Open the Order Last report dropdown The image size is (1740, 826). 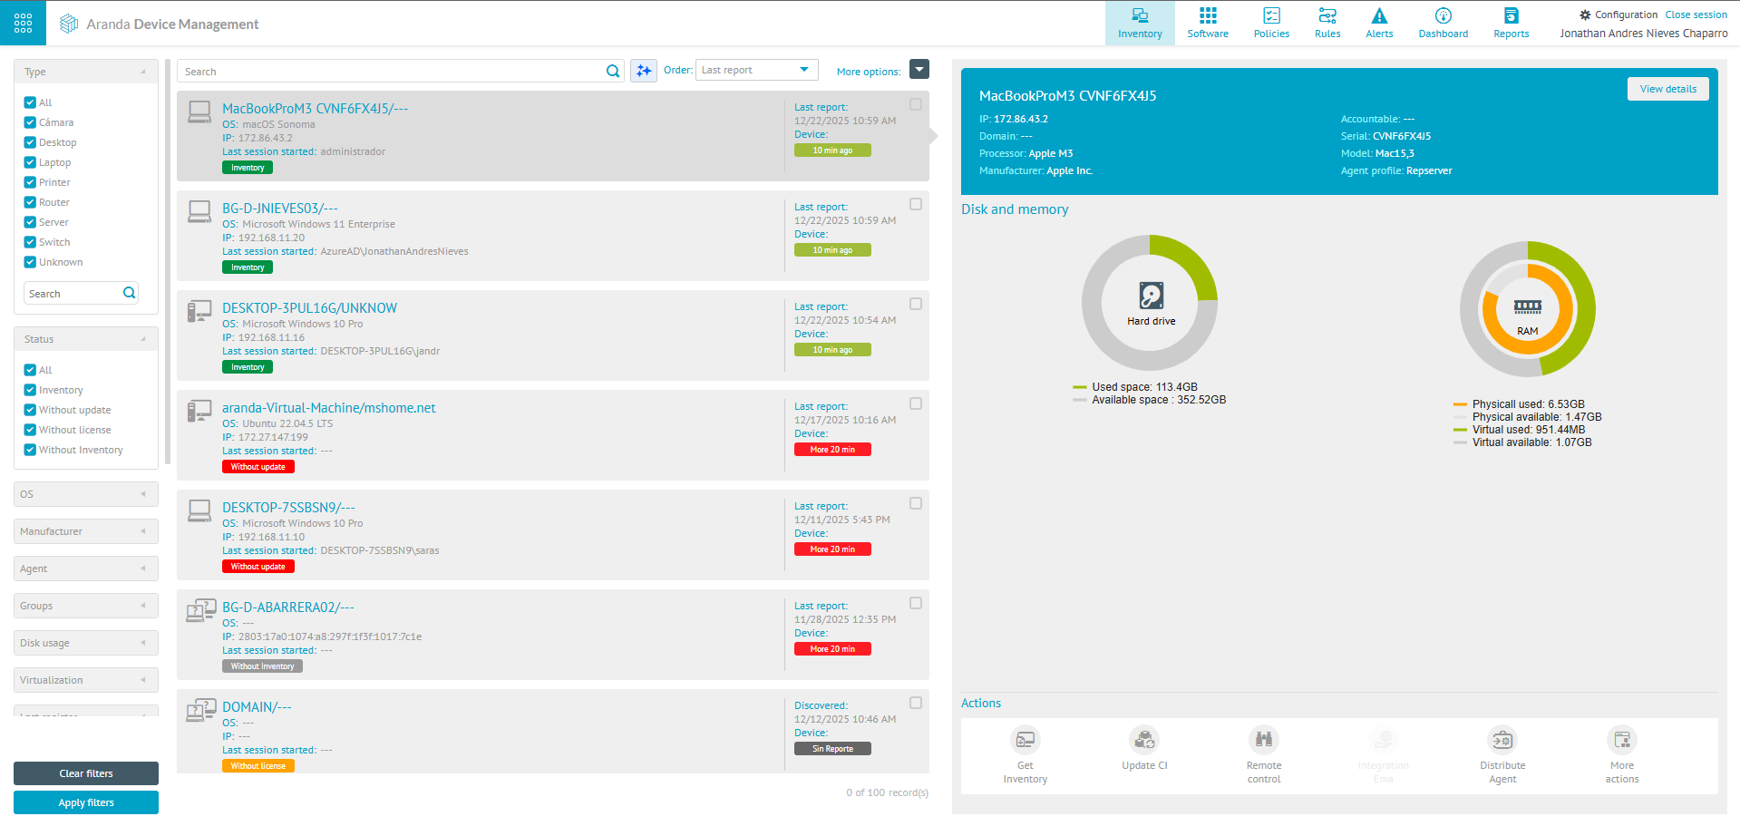coord(756,70)
